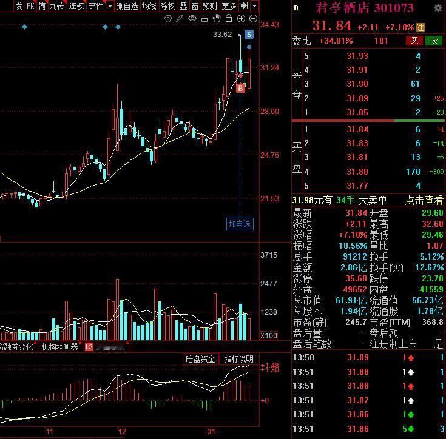Click the red B buy marker
This screenshot has width=446, height=439.
[240, 89]
